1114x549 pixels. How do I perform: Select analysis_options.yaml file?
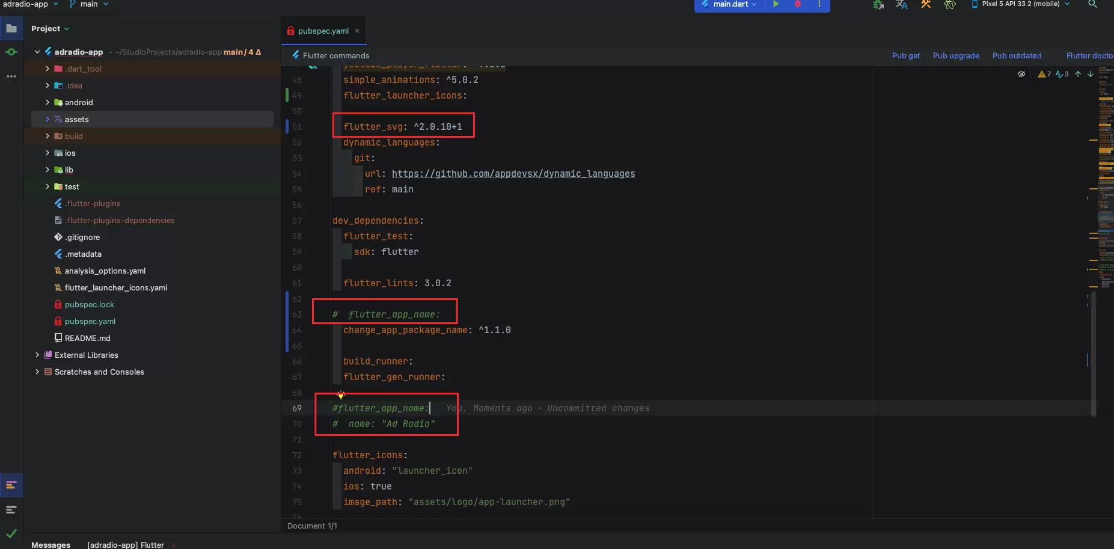click(105, 271)
